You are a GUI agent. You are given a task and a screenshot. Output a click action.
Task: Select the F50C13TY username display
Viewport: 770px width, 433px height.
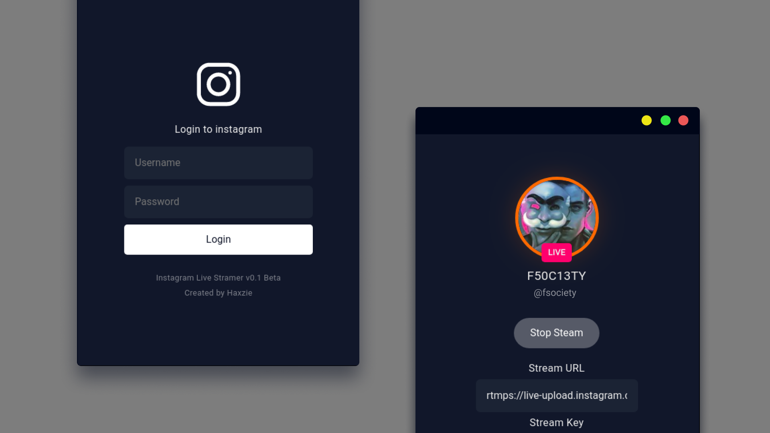pos(556,275)
